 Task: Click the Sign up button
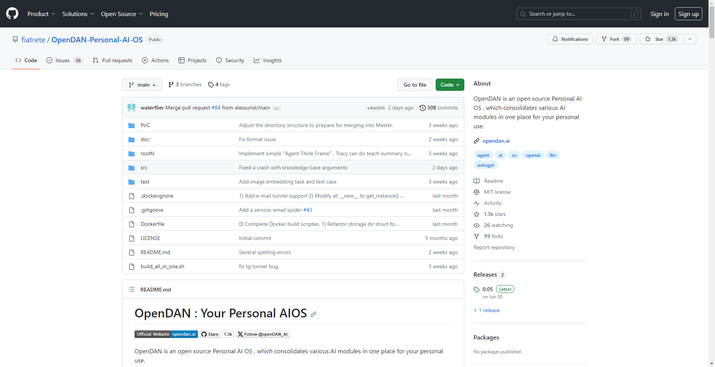click(x=689, y=14)
